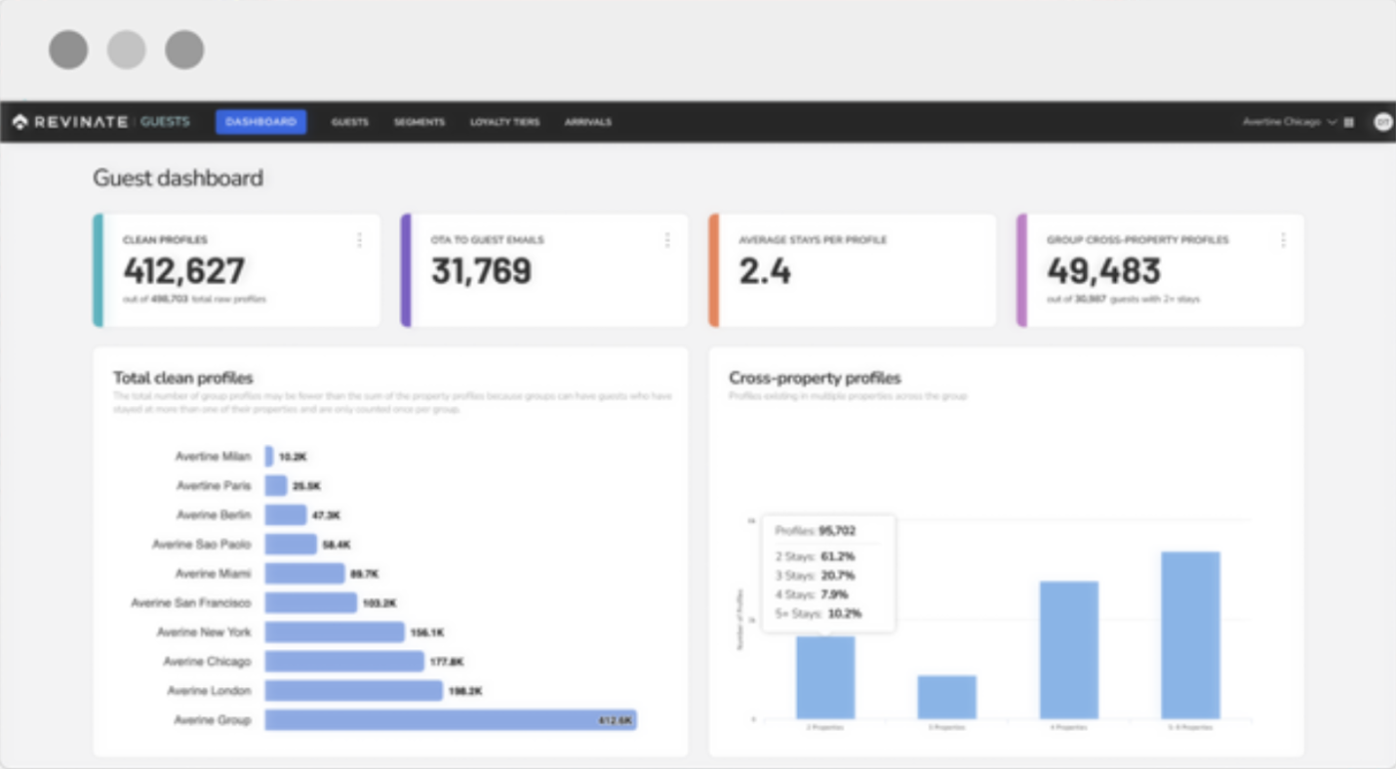Screen dimensions: 1396x769
Task: Click the 2 Stays: 61.2% tooltip line
Action: (815, 557)
